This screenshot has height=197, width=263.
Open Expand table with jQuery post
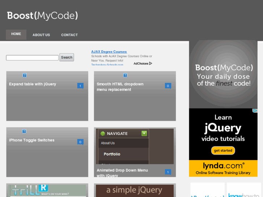tap(33, 84)
